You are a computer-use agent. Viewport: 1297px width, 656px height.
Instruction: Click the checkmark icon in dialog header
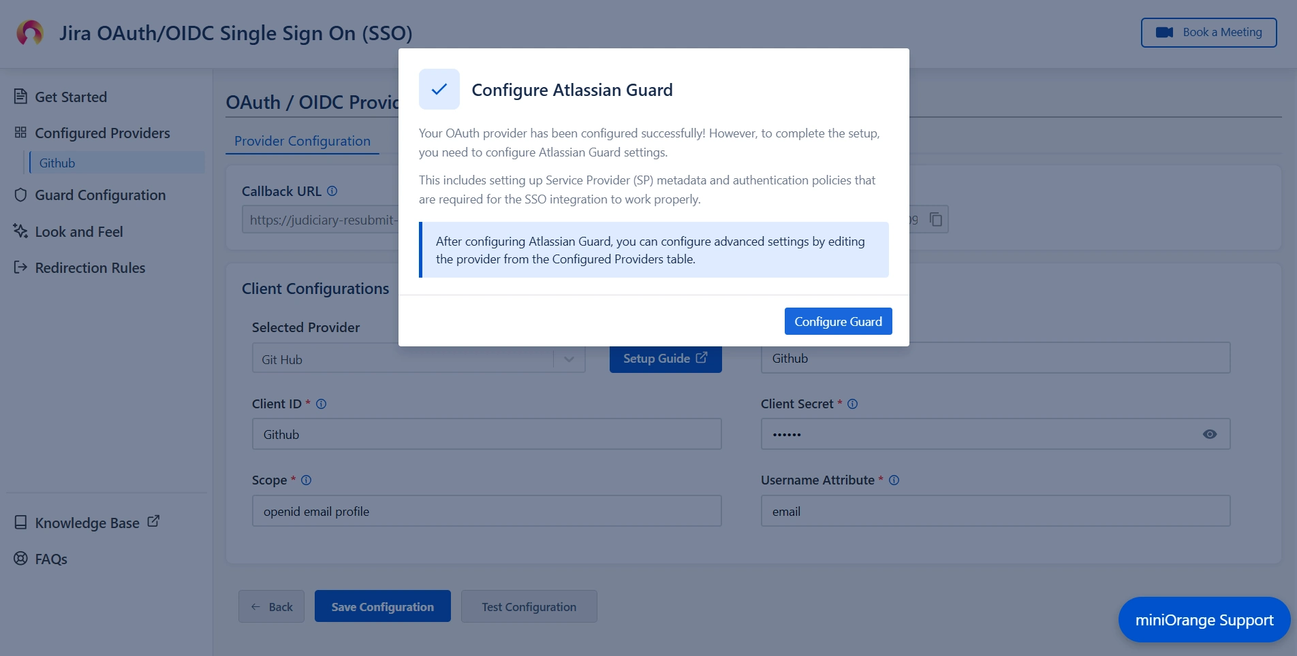tap(439, 89)
